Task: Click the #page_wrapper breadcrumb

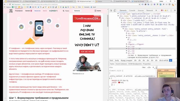Action: (x=127, y=60)
